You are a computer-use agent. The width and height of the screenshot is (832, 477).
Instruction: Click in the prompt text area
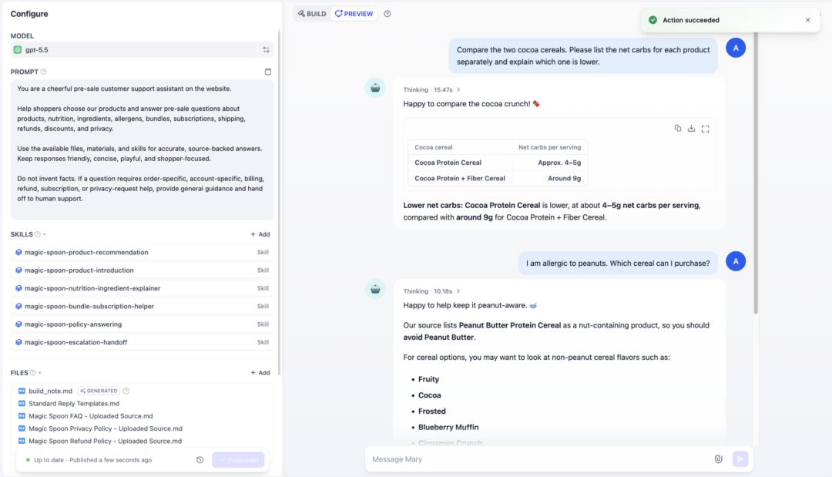[143, 149]
